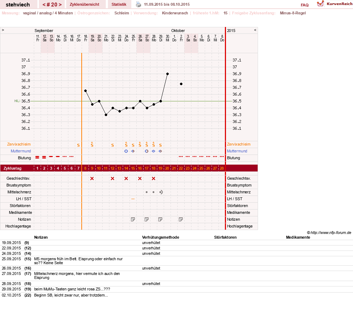Click Zyklustag number 14 in the red bar
Screen dimensions: 353x326
(x=126, y=168)
